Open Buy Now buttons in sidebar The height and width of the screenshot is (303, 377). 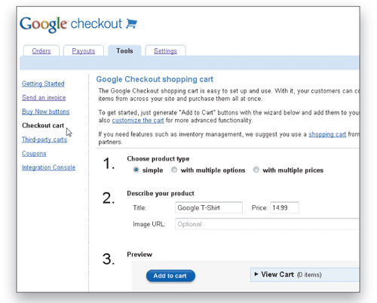point(45,112)
